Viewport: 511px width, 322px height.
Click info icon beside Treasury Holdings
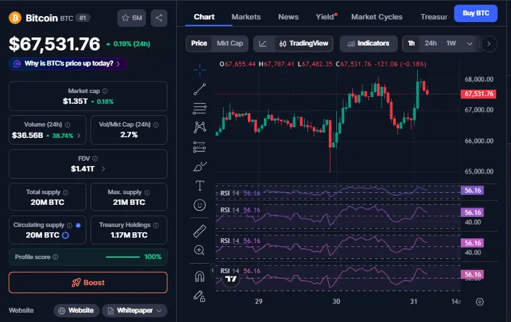click(x=156, y=225)
